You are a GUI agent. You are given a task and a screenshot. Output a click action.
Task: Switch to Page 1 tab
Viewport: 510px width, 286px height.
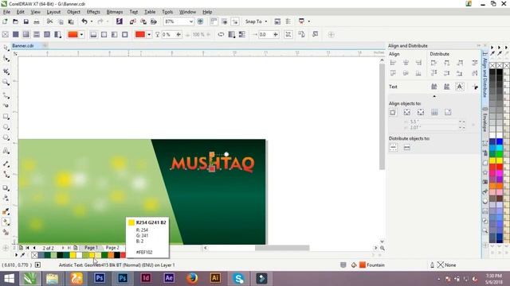coord(91,248)
